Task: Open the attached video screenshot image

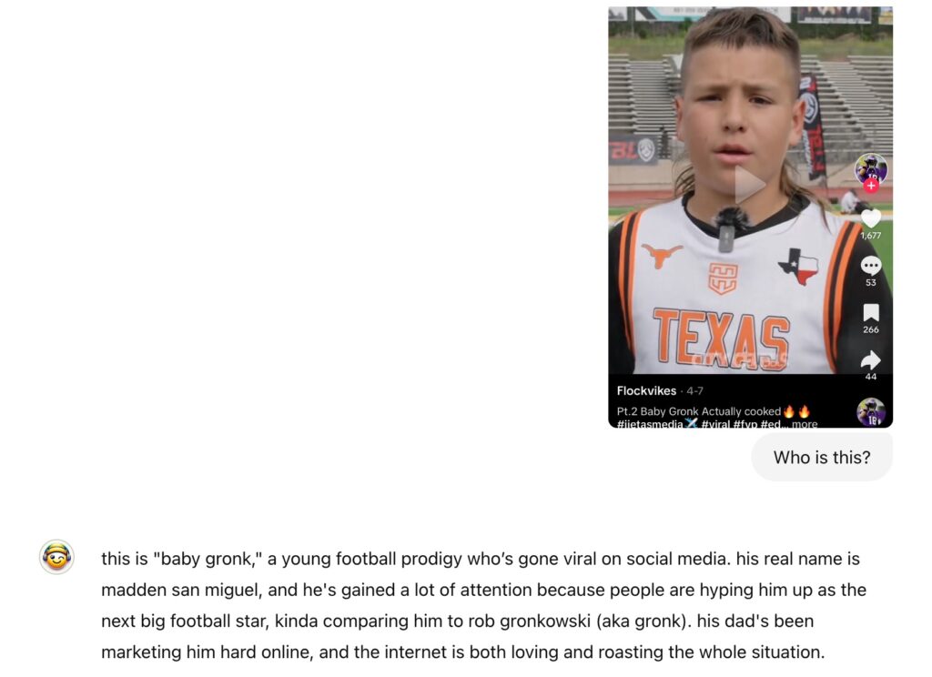Action: (750, 217)
